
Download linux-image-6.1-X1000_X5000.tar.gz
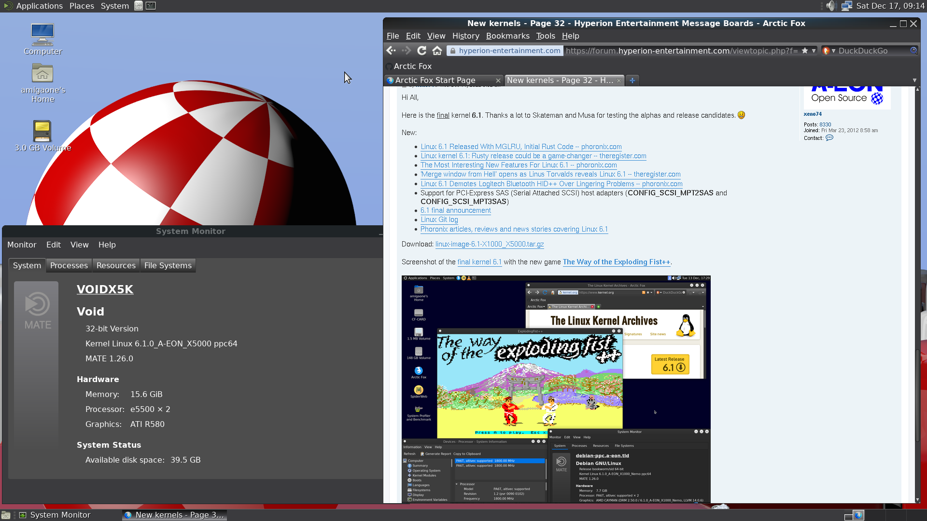click(x=490, y=244)
